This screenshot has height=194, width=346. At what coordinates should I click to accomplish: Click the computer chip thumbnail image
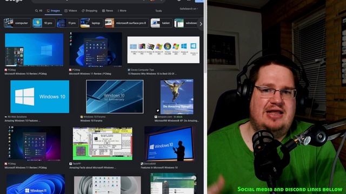pos(9,23)
